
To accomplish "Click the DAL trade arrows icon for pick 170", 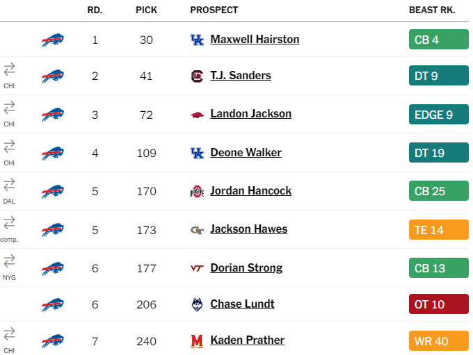I will point(9,184).
